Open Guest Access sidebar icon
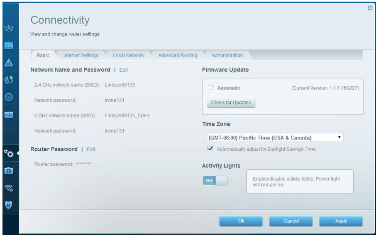The image size is (376, 236). point(9,45)
